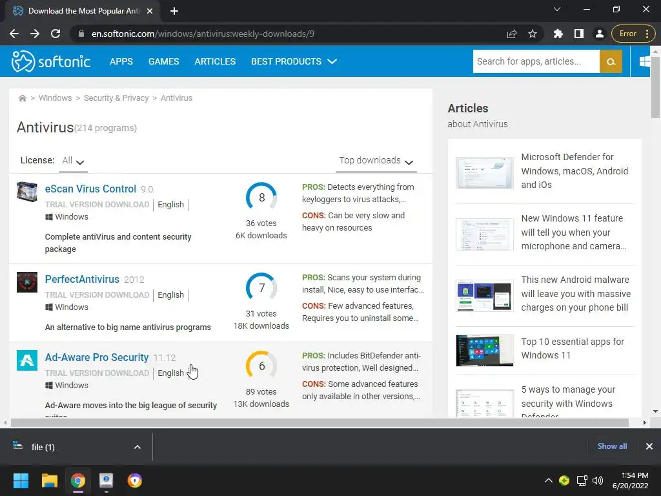Open the ARTICLES navigation item
The height and width of the screenshot is (496, 661).
[215, 61]
